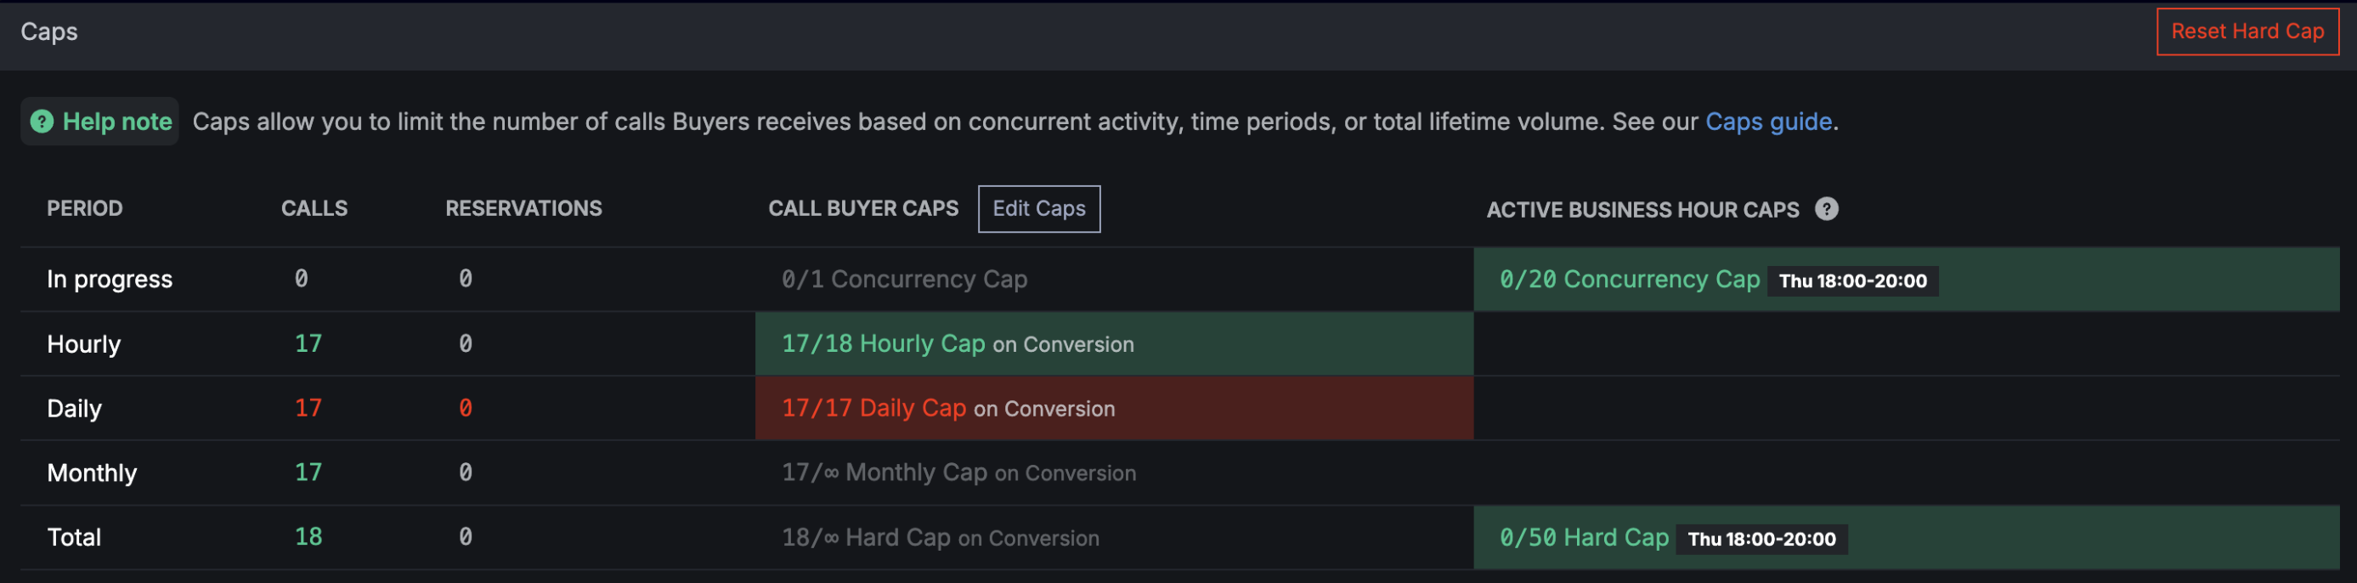The width and height of the screenshot is (2357, 583).
Task: Click the 0/50 Hard Cap business hours entry
Action: tap(1584, 538)
